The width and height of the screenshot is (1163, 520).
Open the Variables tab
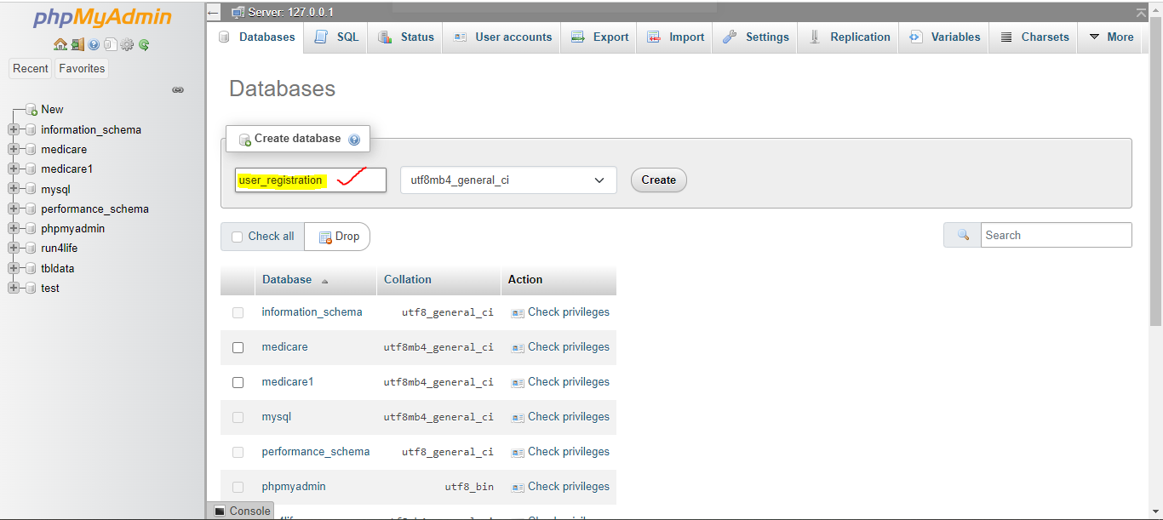[943, 37]
